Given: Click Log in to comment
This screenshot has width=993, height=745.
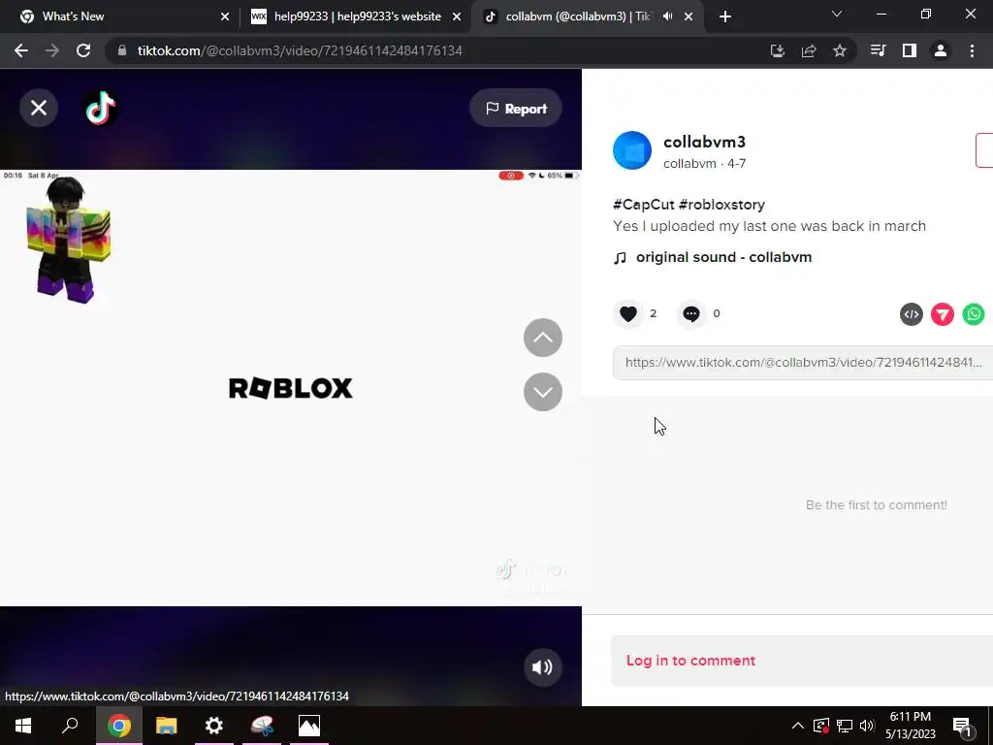Looking at the screenshot, I should pyautogui.click(x=690, y=661).
